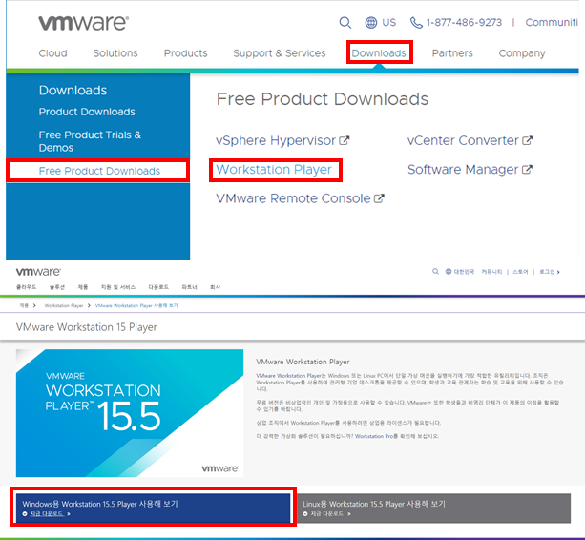
Task: Click the VMware Workstation 15 Player page title
Action: coord(86,327)
